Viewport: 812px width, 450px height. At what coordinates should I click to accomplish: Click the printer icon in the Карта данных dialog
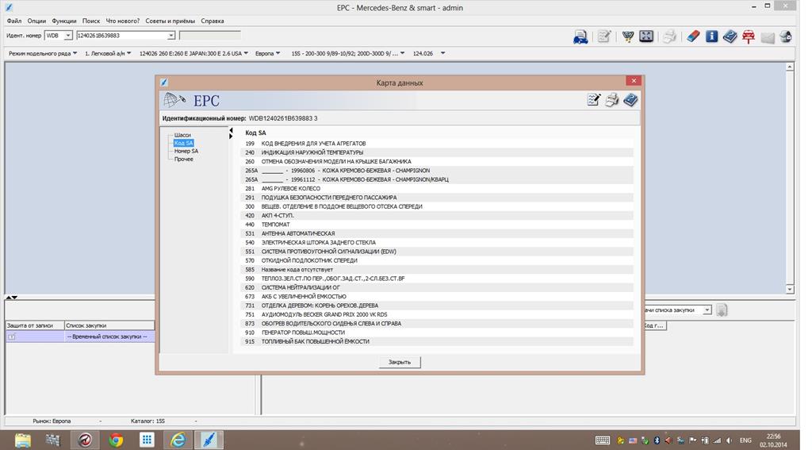point(611,100)
